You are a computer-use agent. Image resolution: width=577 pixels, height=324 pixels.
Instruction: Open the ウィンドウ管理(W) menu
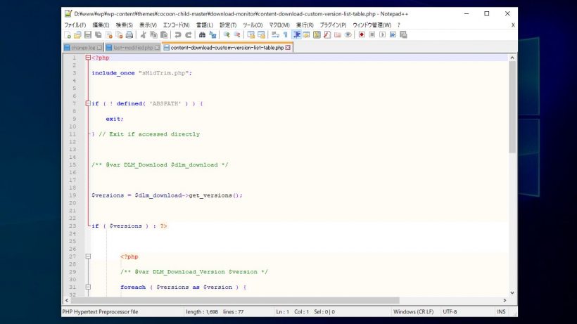372,25
